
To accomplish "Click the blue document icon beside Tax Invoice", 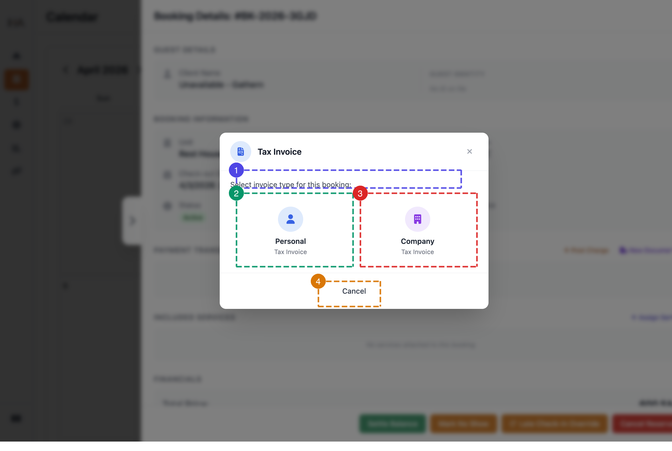I will pyautogui.click(x=240, y=152).
